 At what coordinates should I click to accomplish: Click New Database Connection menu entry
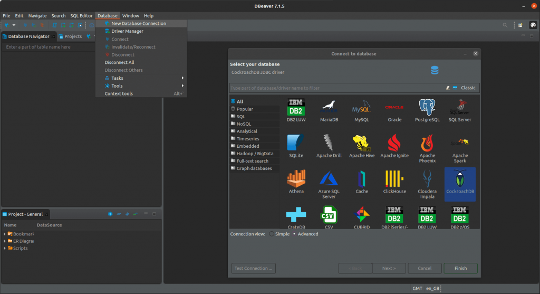(x=138, y=23)
